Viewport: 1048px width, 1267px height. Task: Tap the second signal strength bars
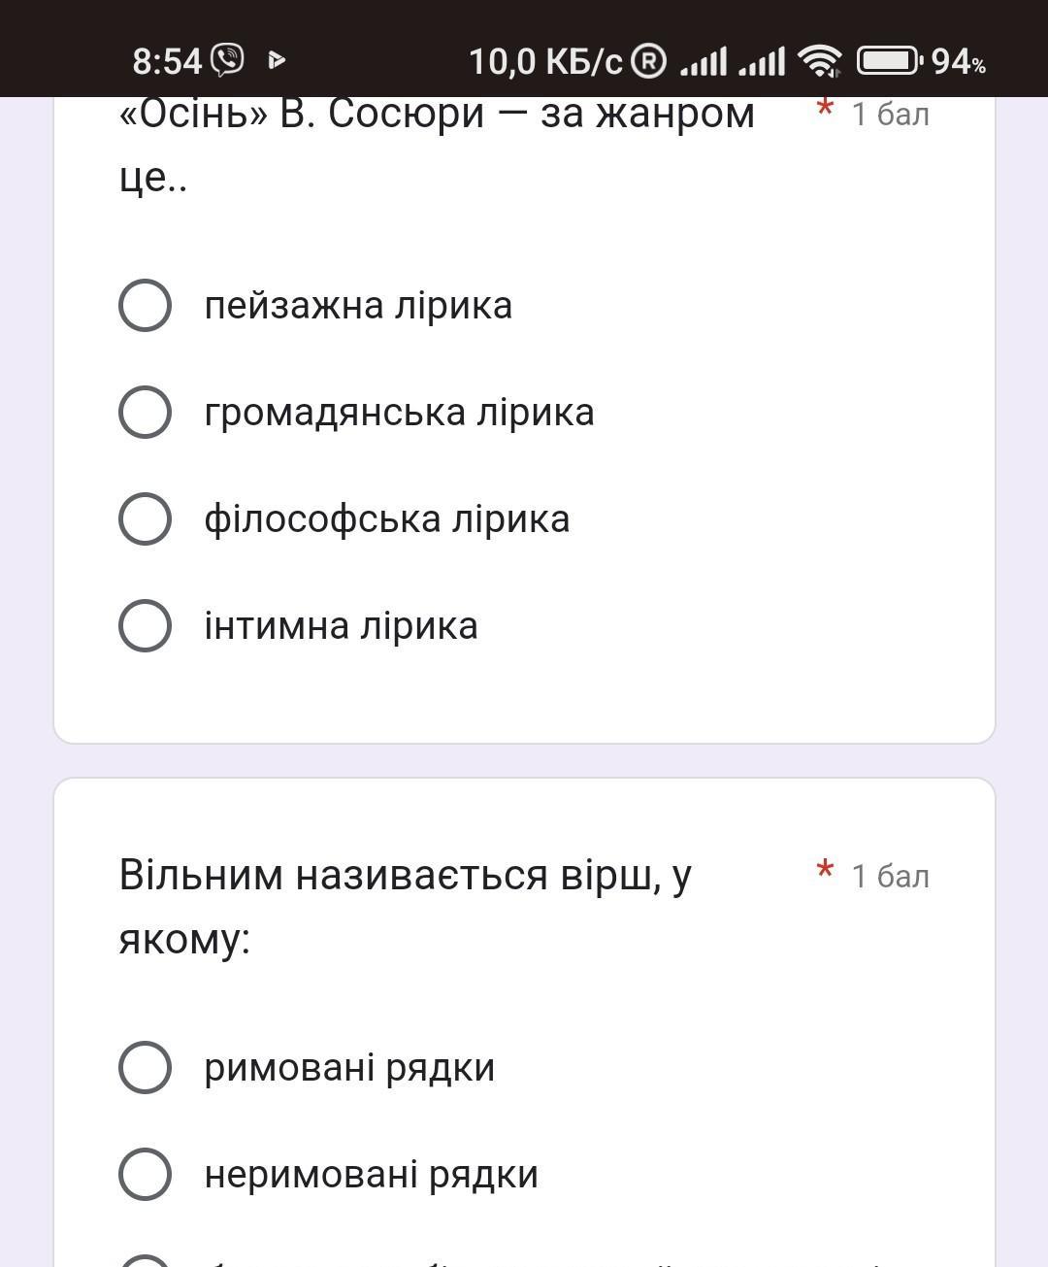pos(762,62)
